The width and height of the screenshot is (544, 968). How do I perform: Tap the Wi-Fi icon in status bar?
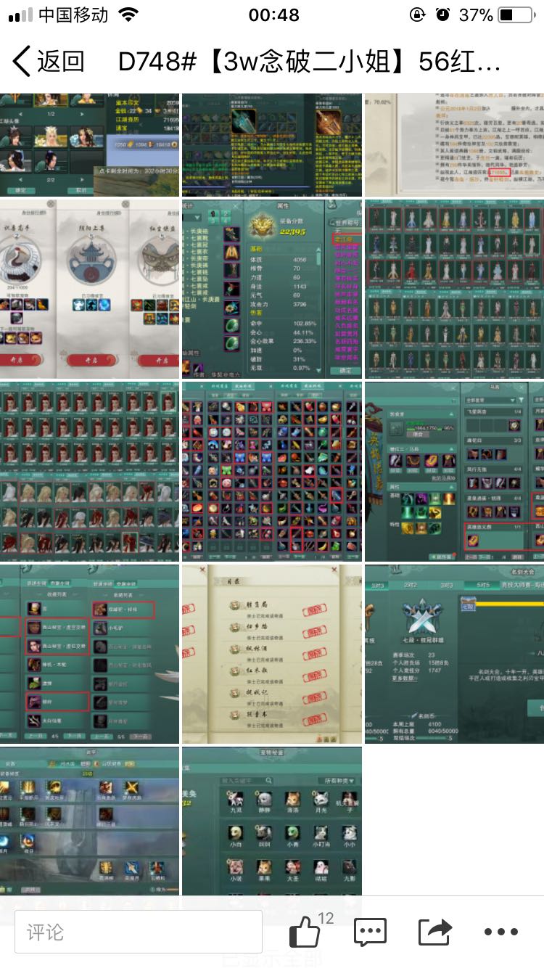(128, 15)
